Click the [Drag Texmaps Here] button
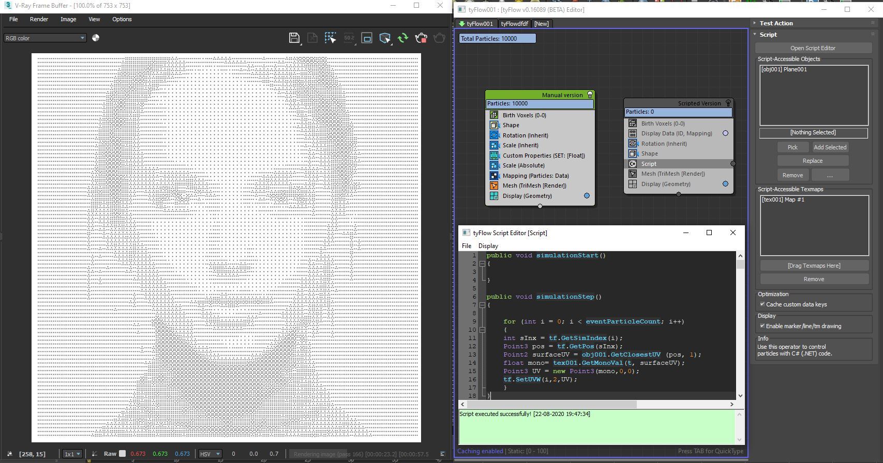Image resolution: width=883 pixels, height=463 pixels. [814, 266]
